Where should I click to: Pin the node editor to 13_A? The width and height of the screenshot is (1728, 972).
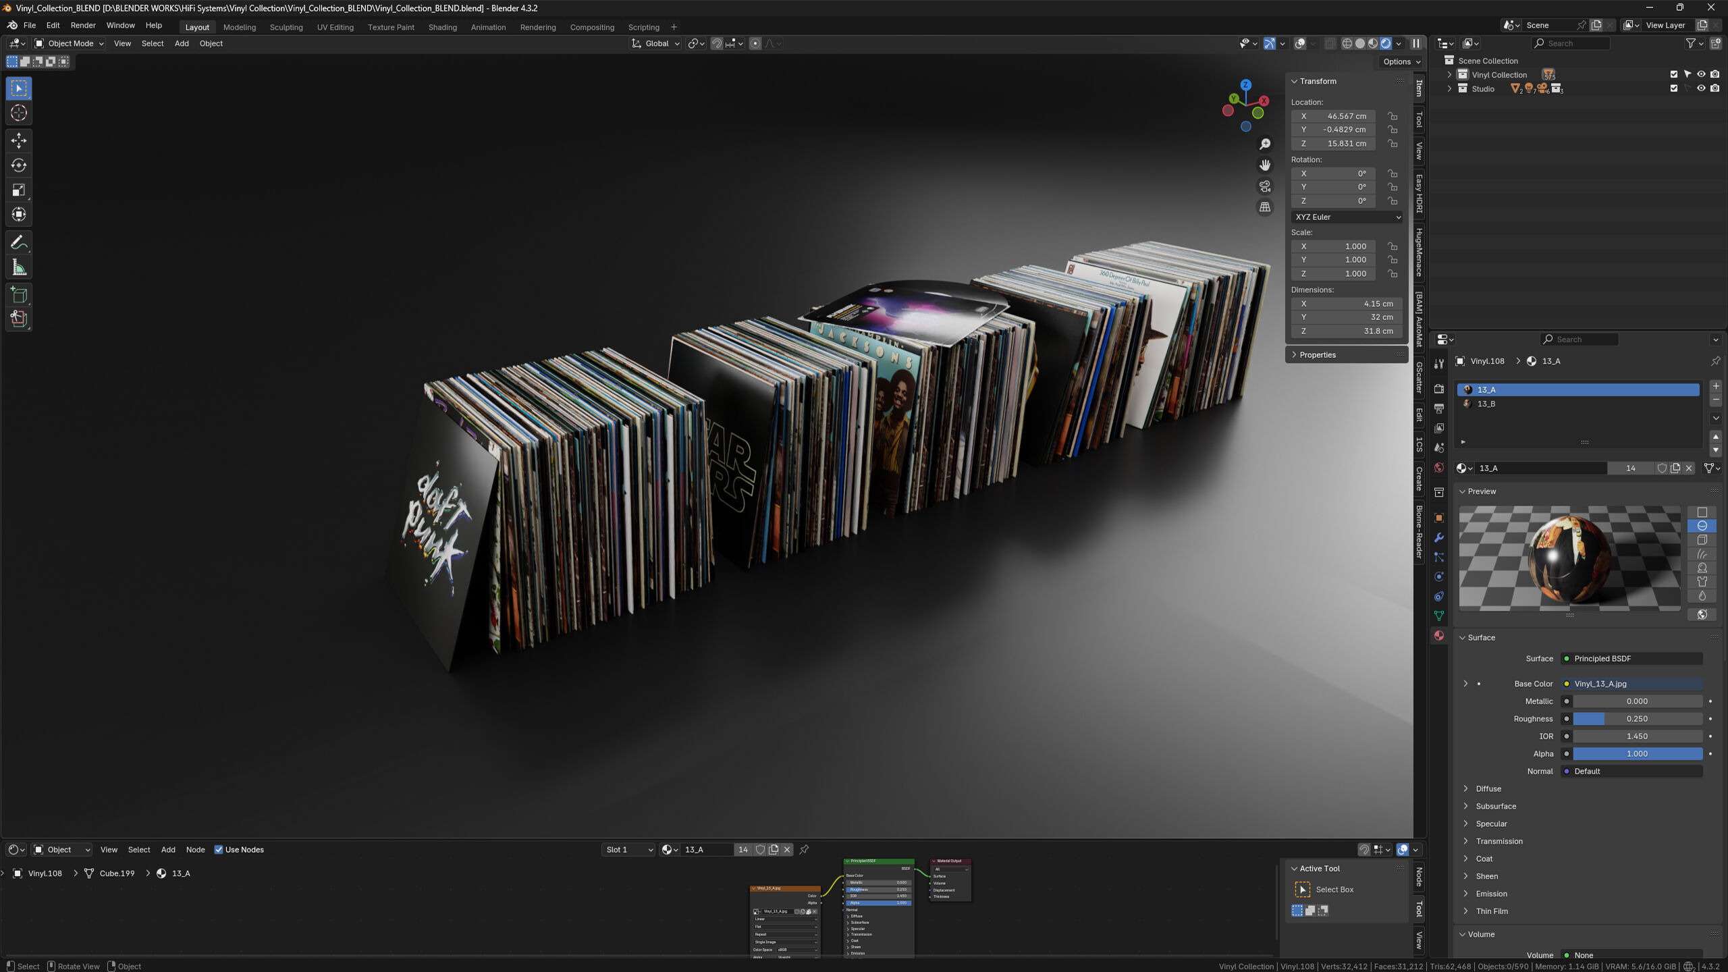804,850
